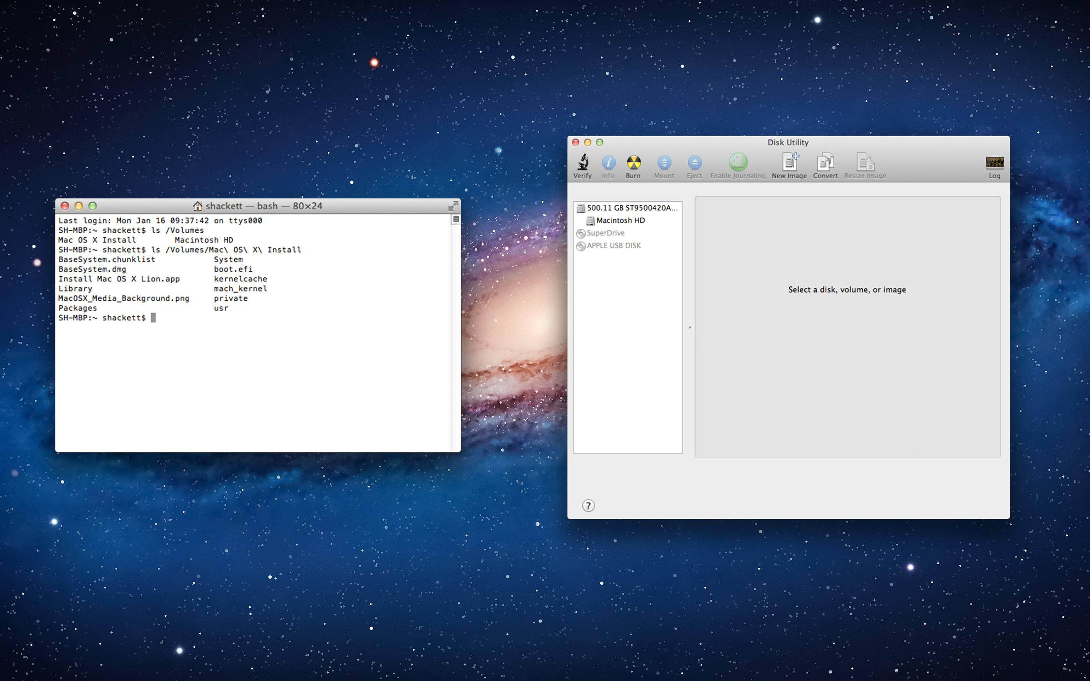1090x681 pixels.
Task: Click the 'Disk Utility' window title
Action: (x=788, y=142)
